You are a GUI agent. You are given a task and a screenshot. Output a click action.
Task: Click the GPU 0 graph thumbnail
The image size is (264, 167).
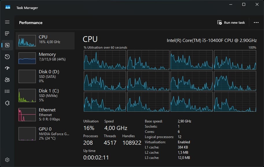tap(27, 134)
